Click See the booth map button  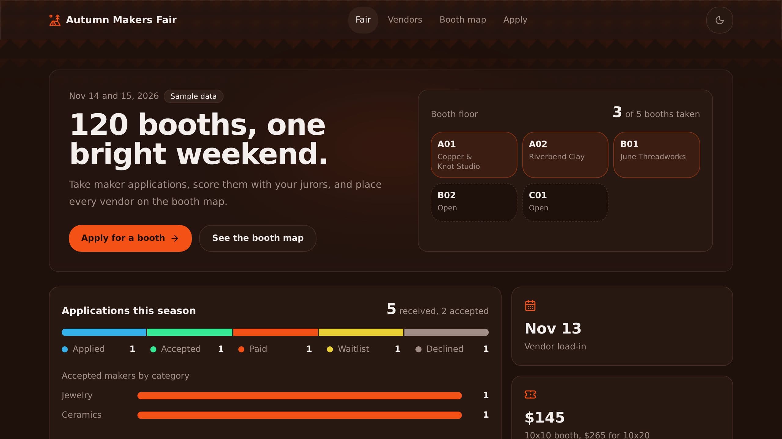[258, 238]
